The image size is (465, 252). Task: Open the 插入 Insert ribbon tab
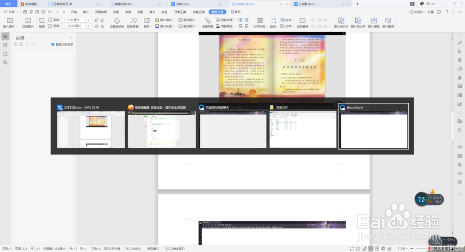86,12
